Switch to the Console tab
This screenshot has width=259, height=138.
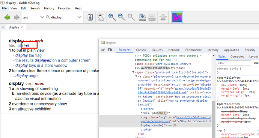click(x=141, y=50)
